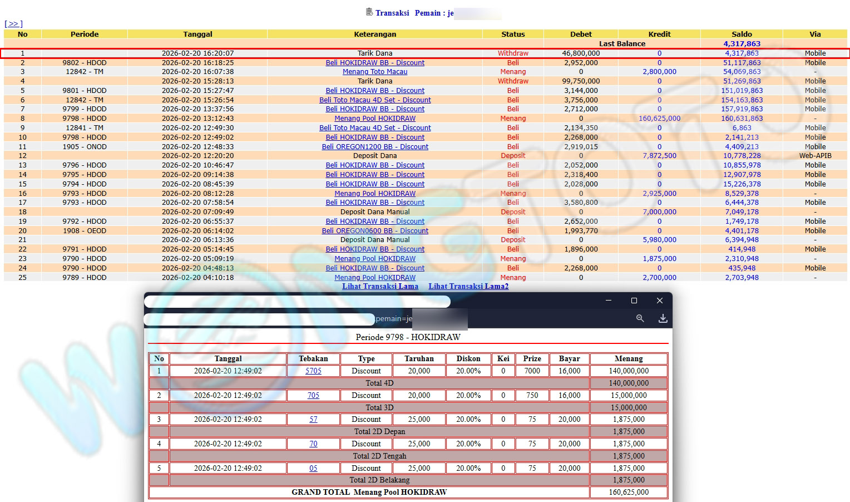This screenshot has width=850, height=502.
Task: Click tebakan 70 link for 2D Tengah
Action: click(313, 444)
